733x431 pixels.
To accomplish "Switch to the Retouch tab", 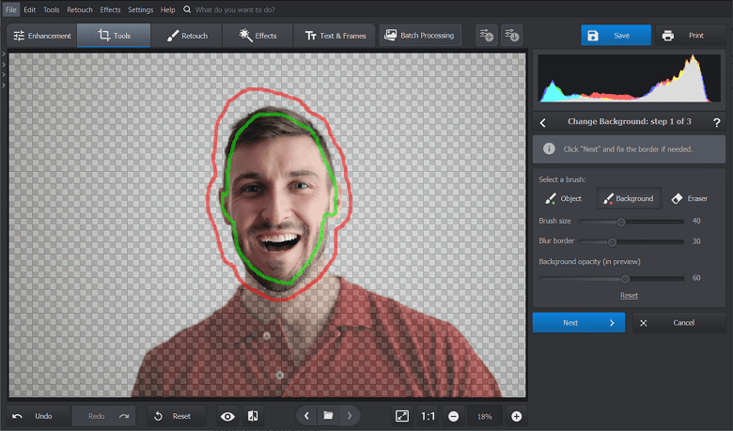I will click(187, 36).
